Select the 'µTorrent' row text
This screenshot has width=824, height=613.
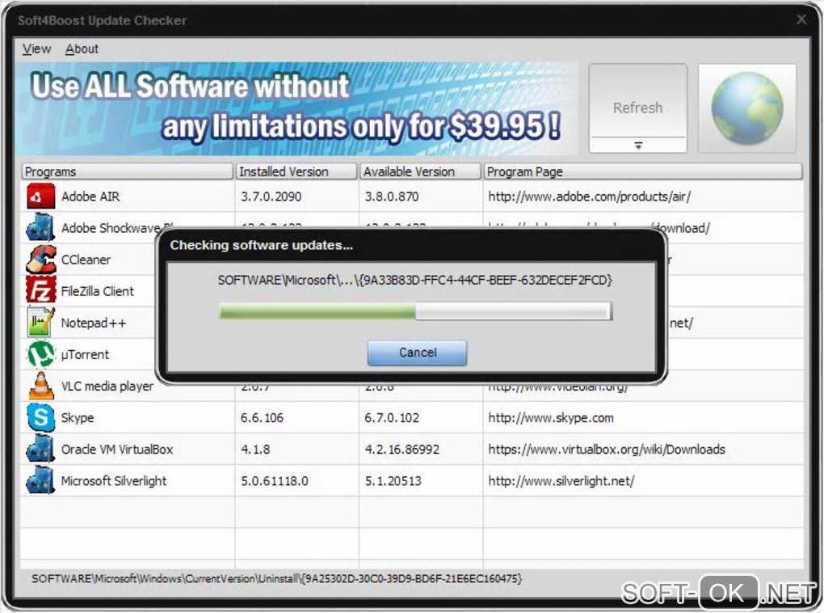85,355
